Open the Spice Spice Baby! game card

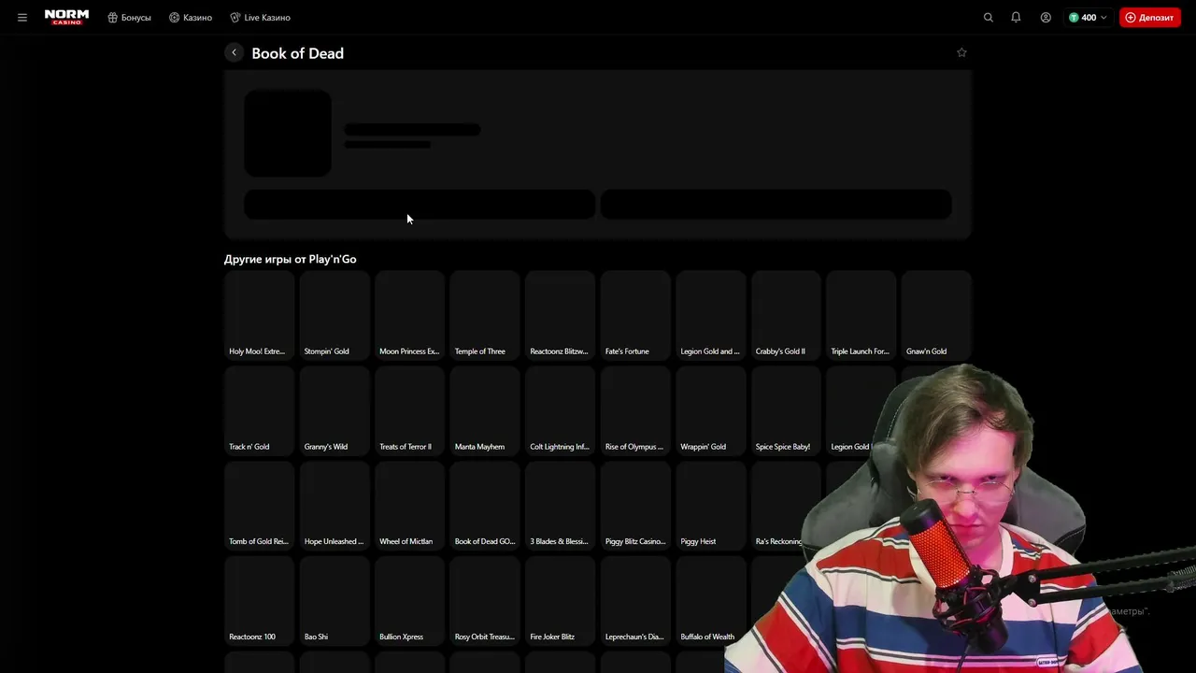tap(786, 410)
